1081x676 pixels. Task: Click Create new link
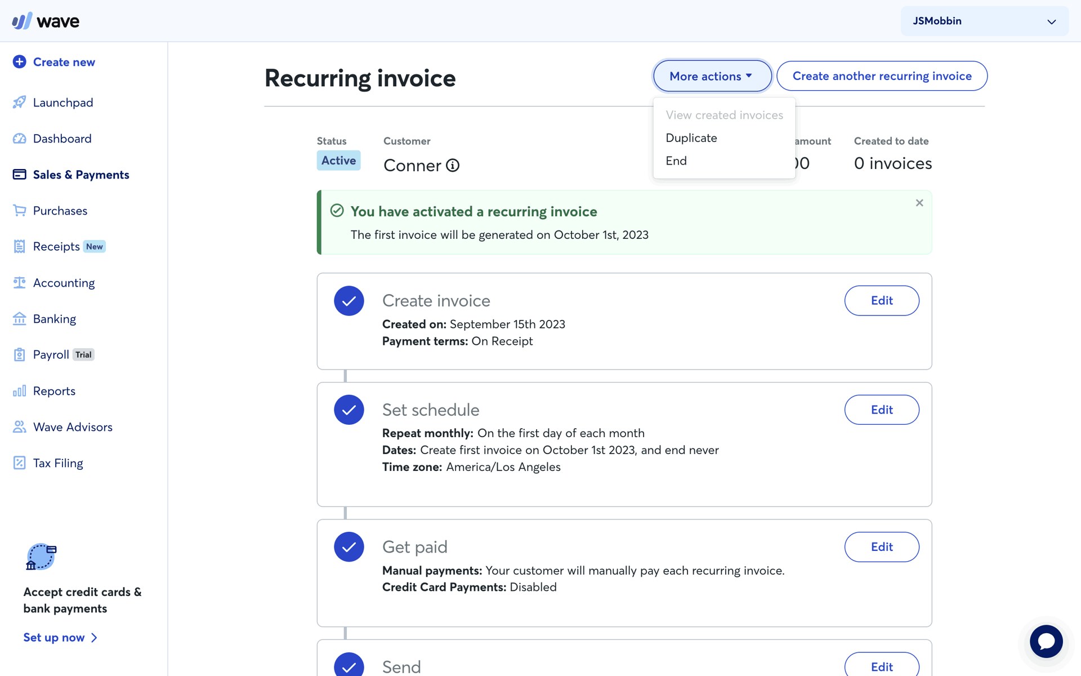point(64,62)
